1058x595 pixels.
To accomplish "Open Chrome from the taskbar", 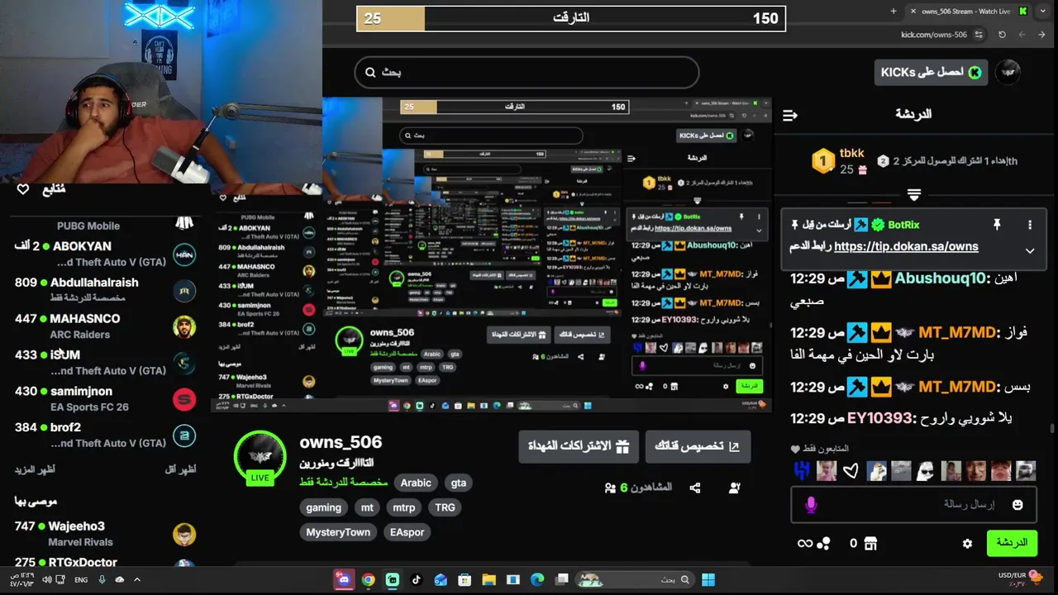I will click(x=369, y=580).
